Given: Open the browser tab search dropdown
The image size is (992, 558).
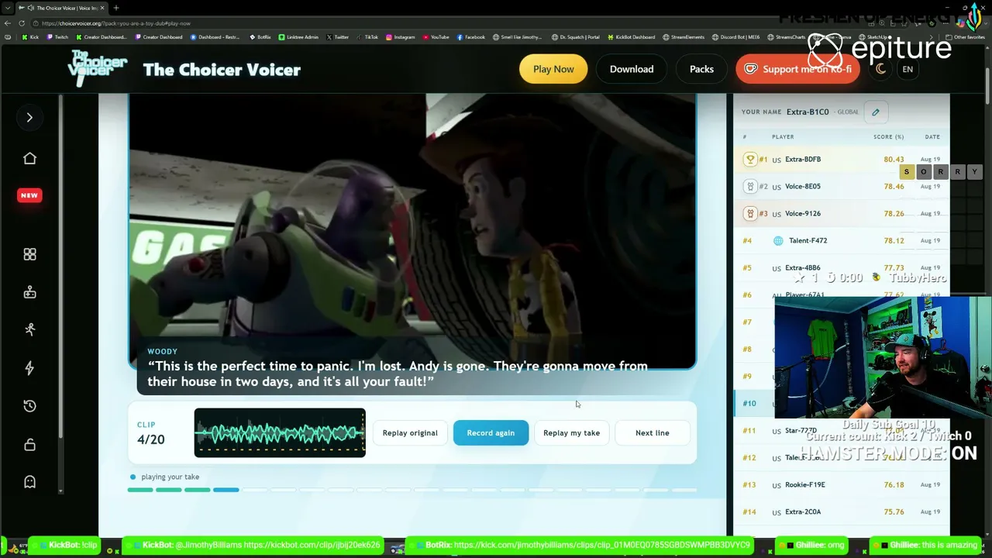Looking at the screenshot, I should (8, 8).
